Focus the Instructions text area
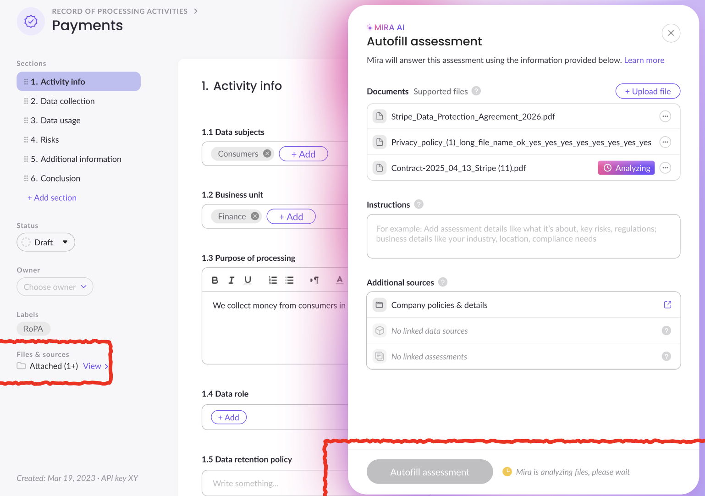705x496 pixels. pos(523,236)
